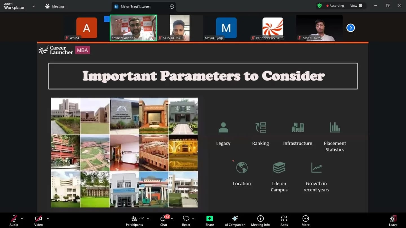Screen dimensions: 406x228
Task: Open the Apps panel
Action: click(284, 221)
